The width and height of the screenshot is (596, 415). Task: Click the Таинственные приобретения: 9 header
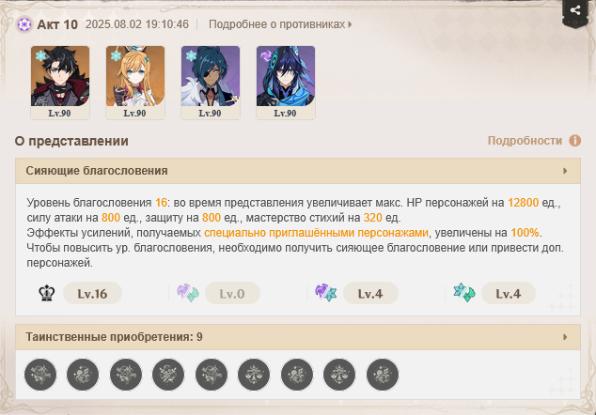pos(298,337)
